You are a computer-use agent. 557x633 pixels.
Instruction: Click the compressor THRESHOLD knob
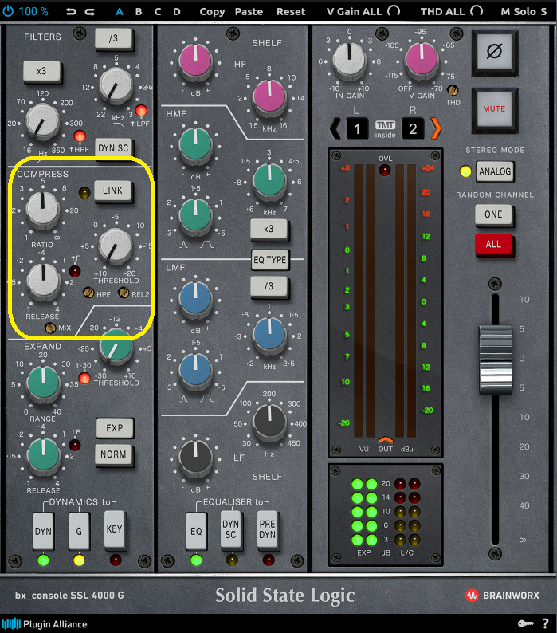coord(116,246)
